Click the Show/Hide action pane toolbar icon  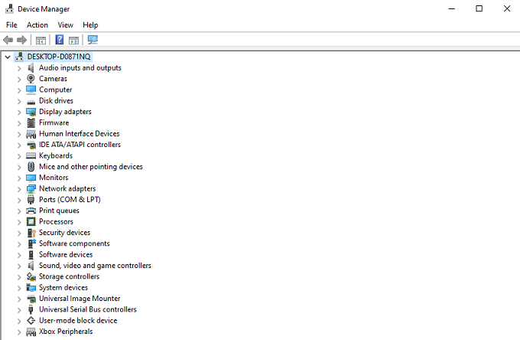click(x=73, y=41)
